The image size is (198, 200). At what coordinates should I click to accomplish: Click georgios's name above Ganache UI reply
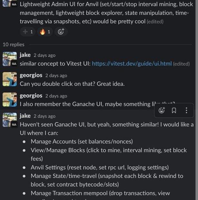[31, 96]
